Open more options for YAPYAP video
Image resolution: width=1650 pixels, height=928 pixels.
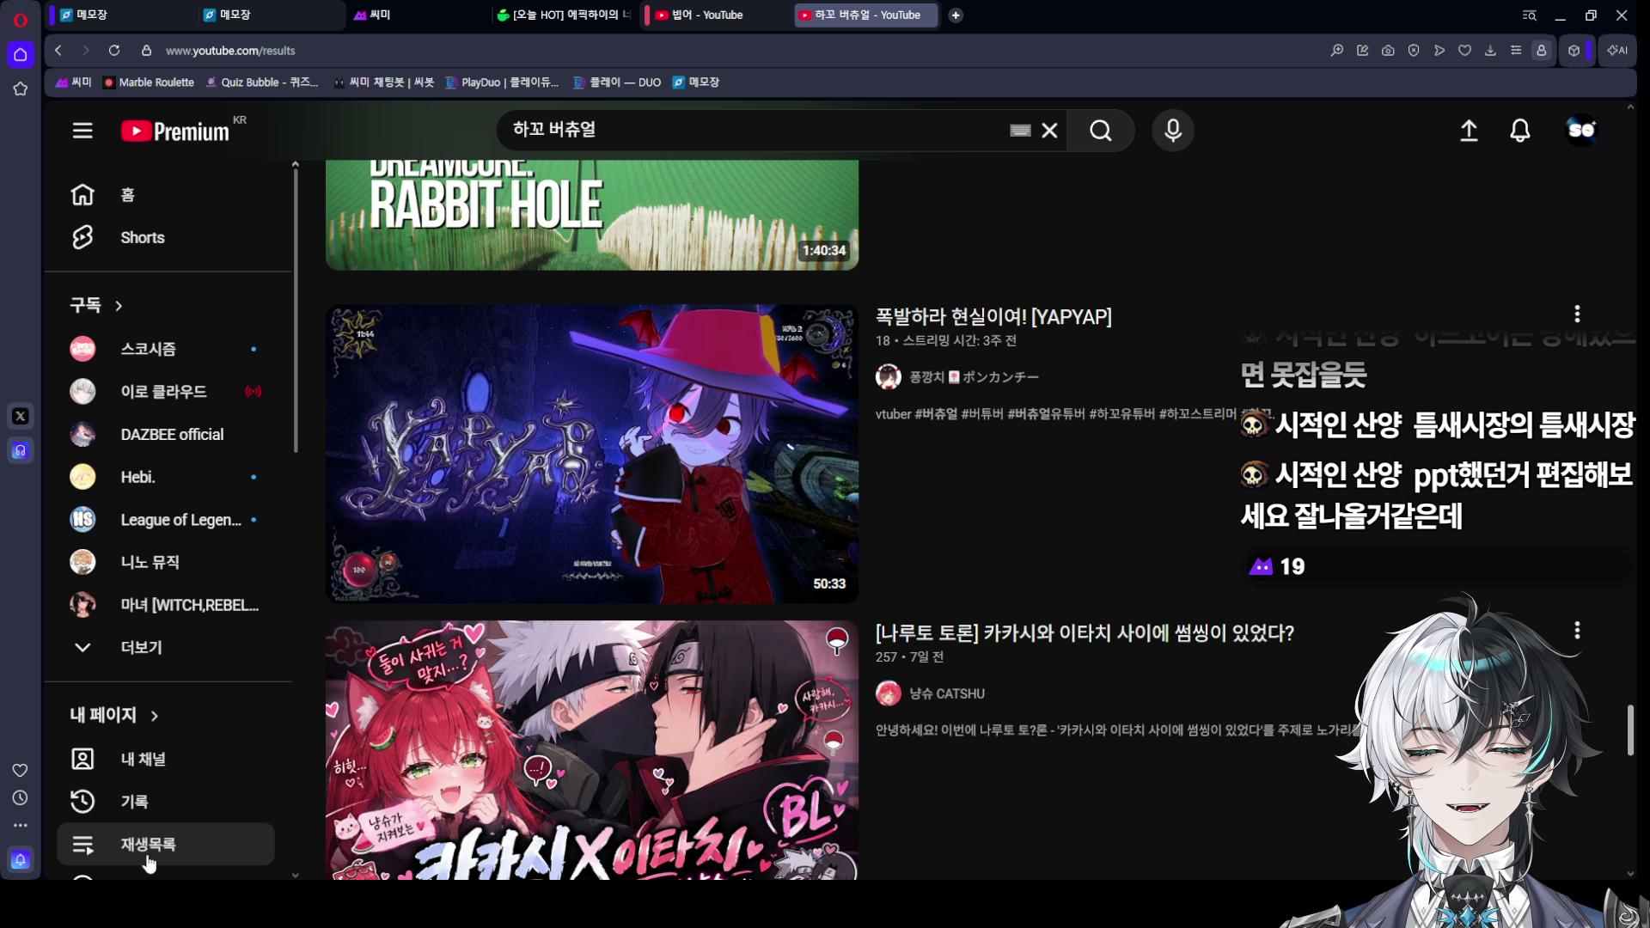tap(1577, 314)
